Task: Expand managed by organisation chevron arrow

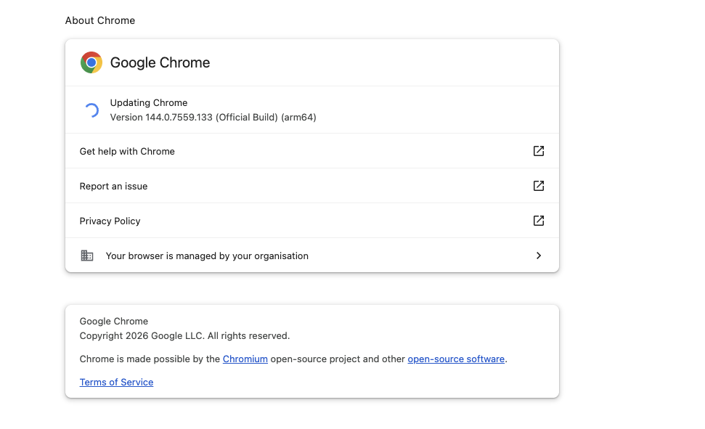Action: 539,256
